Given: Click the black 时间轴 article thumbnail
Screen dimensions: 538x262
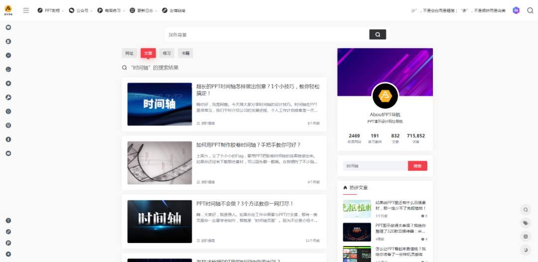Looking at the screenshot, I should click(x=159, y=222).
